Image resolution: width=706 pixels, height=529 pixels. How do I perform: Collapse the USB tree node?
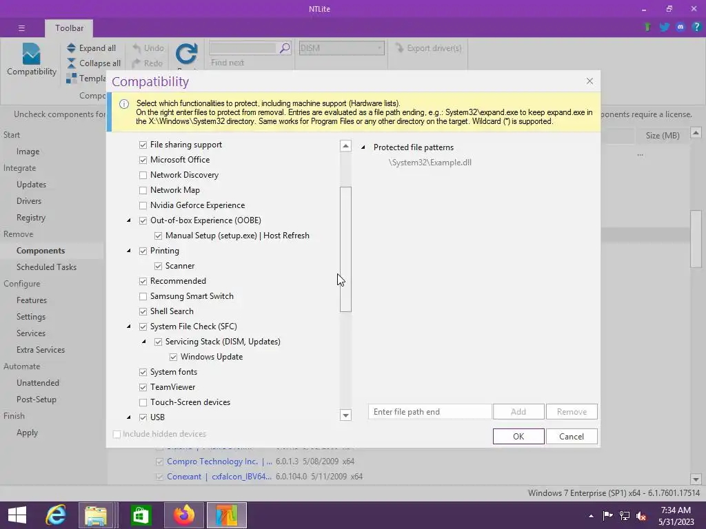(x=129, y=417)
